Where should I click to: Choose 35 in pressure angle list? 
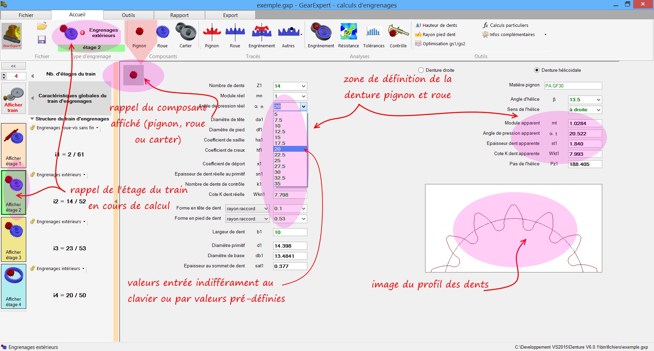pyautogui.click(x=290, y=184)
